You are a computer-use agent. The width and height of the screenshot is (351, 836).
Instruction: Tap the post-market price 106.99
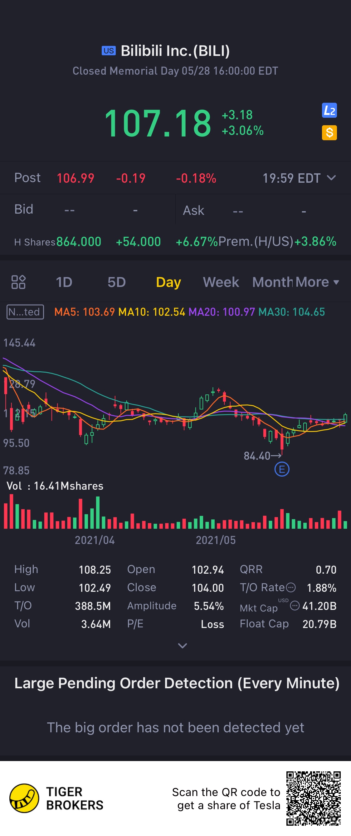[76, 178]
